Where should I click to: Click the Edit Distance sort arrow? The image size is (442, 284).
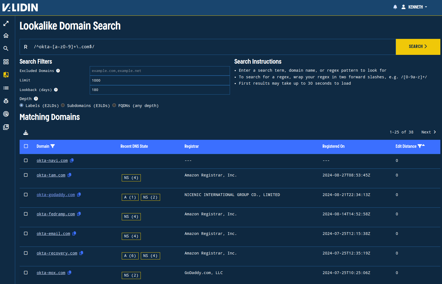click(x=424, y=145)
